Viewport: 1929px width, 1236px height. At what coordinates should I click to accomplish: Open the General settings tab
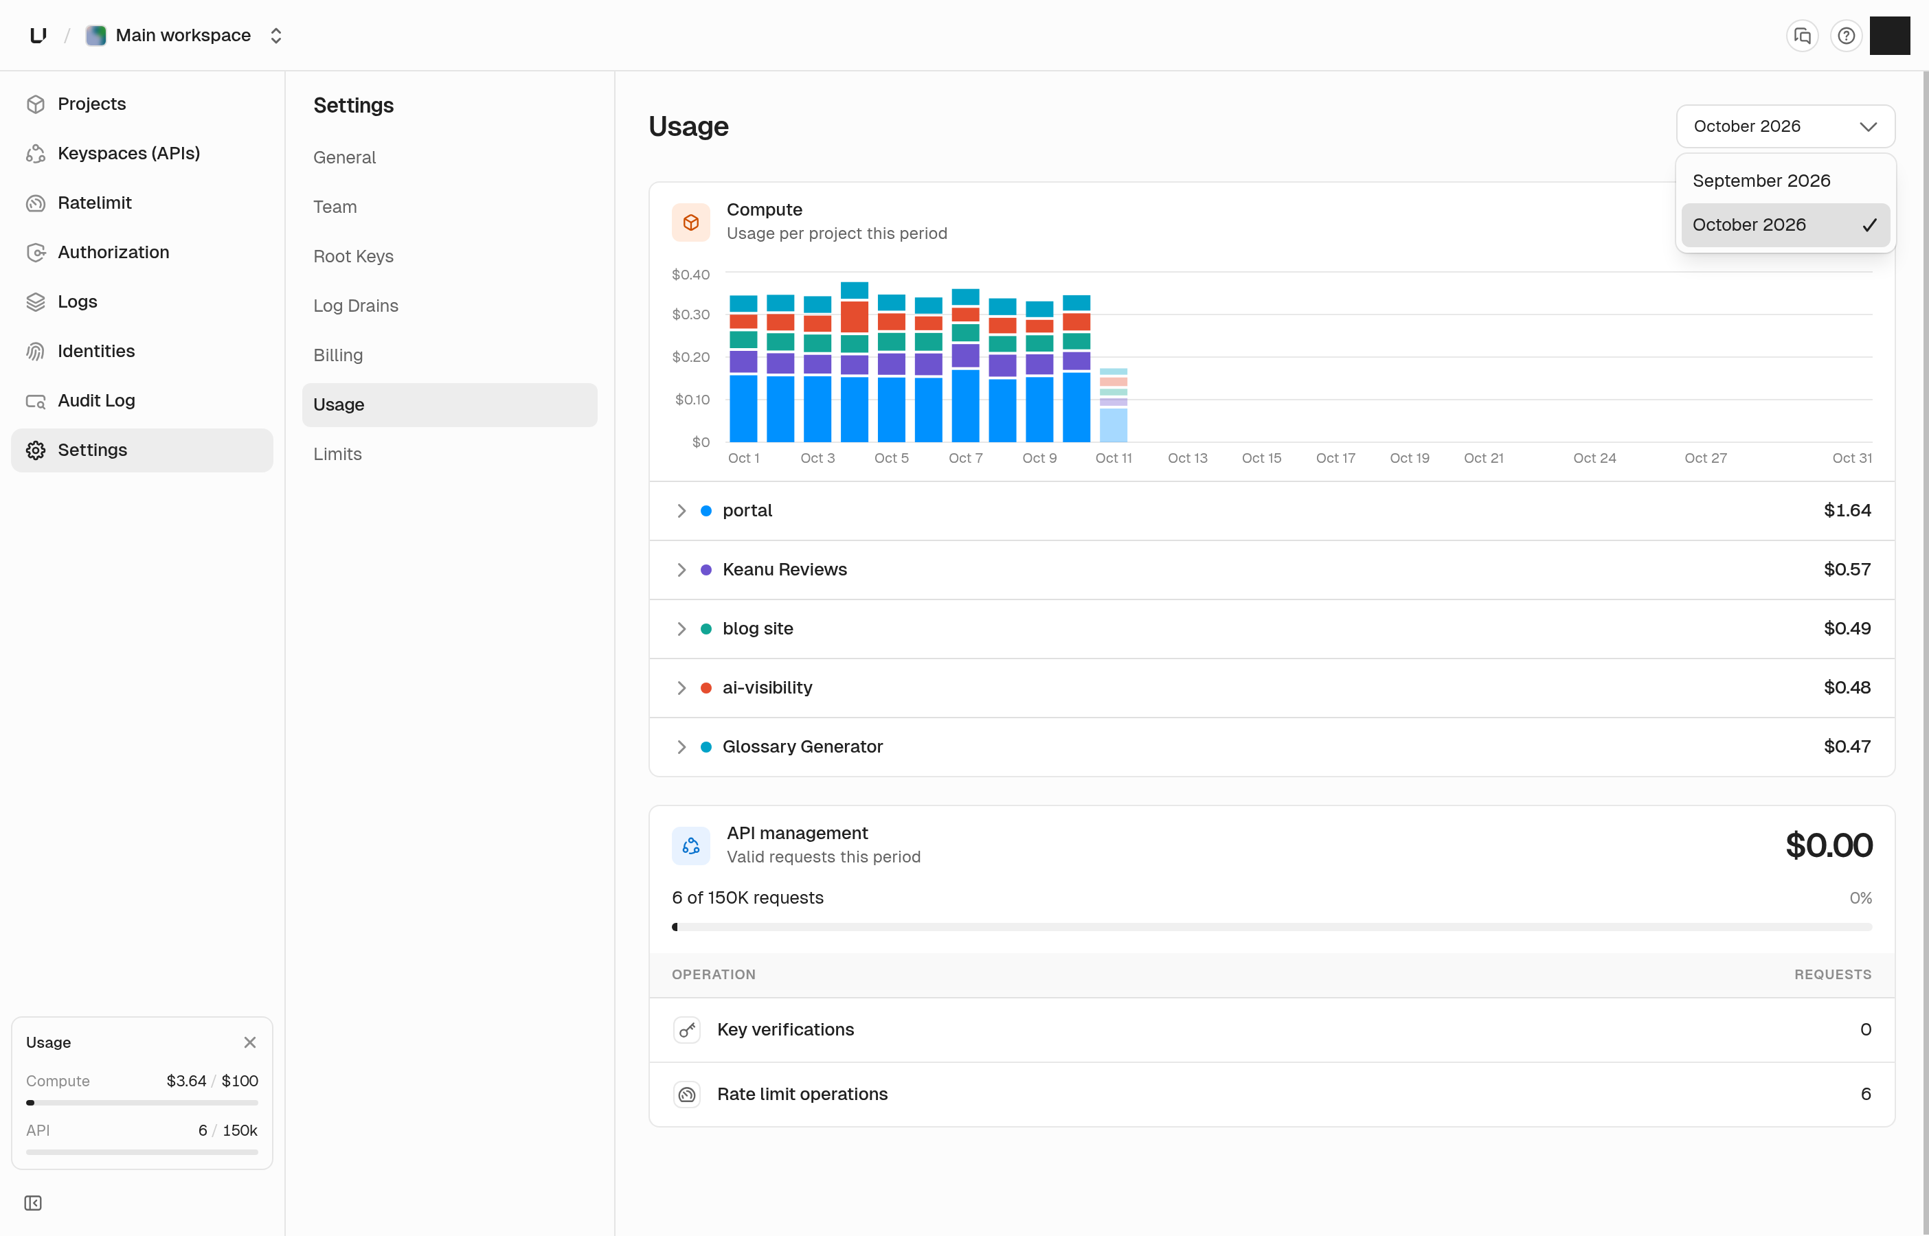tap(449, 157)
